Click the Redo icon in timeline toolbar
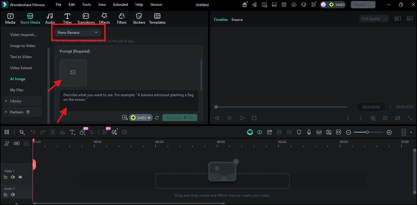Image resolution: width=417 pixels, height=205 pixels. click(x=43, y=132)
